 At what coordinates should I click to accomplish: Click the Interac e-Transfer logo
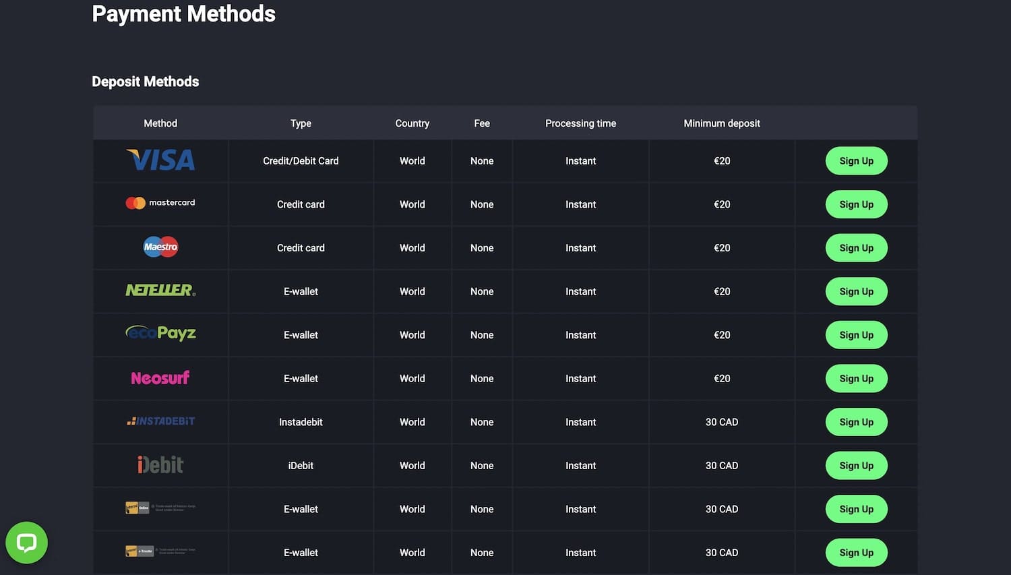pyautogui.click(x=160, y=551)
